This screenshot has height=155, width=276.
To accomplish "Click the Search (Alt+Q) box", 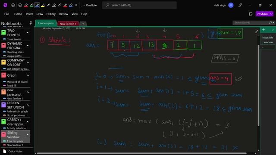I will coord(139,5).
